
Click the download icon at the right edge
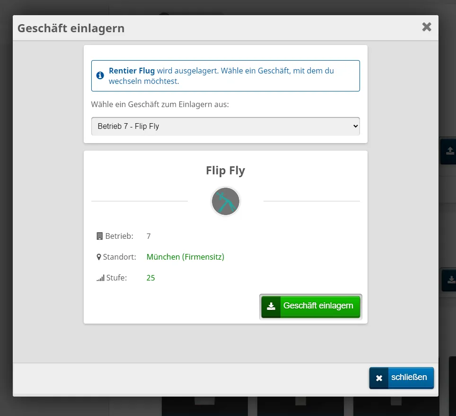(x=451, y=280)
